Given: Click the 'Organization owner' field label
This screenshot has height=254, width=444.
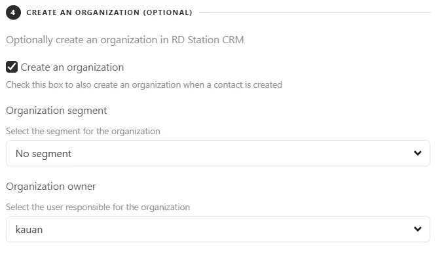Looking at the screenshot, I should 51,187.
